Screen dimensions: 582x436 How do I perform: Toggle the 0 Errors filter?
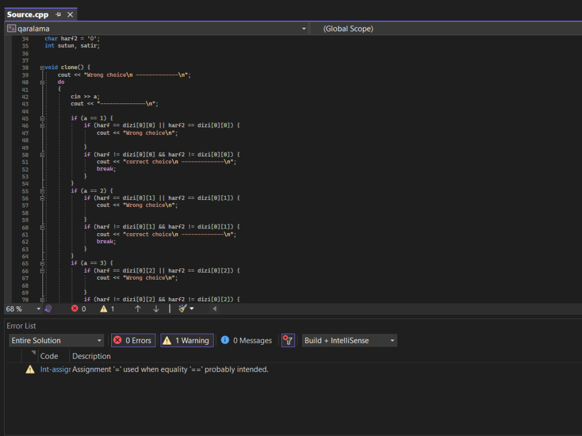coord(133,340)
